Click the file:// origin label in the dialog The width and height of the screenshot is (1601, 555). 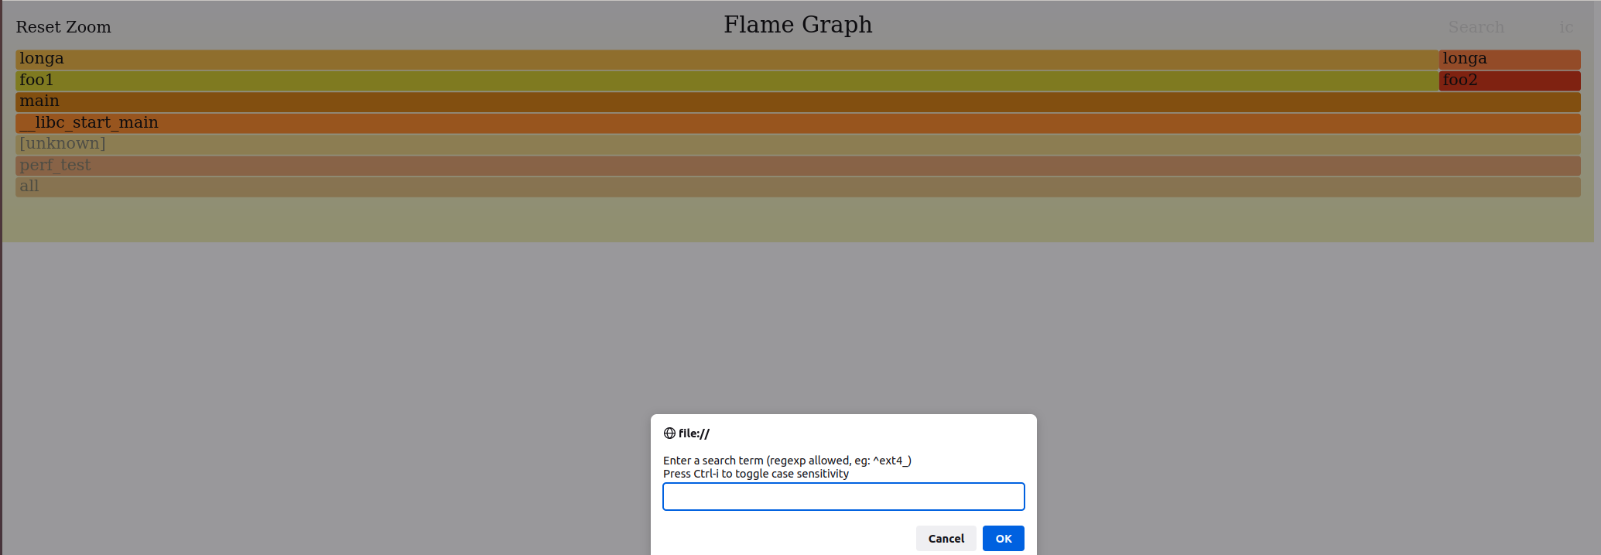pyautogui.click(x=693, y=433)
